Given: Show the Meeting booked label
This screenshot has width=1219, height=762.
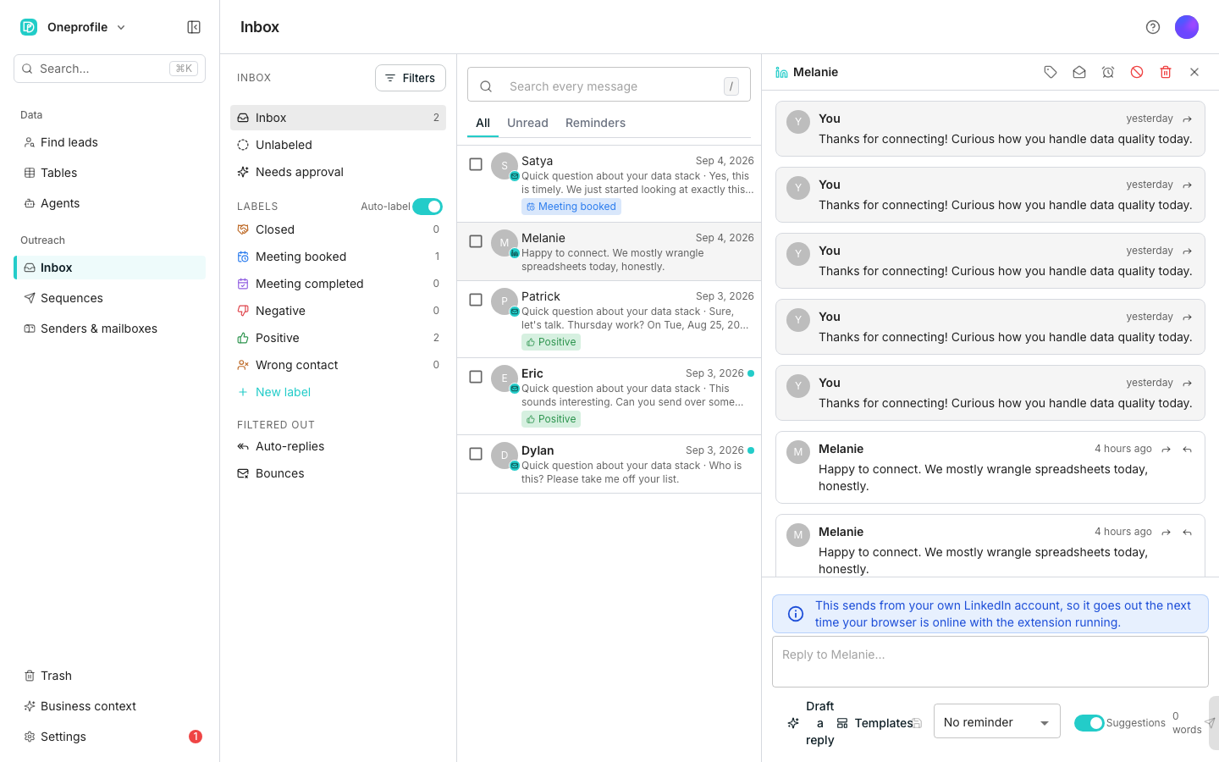Looking at the screenshot, I should 338,257.
